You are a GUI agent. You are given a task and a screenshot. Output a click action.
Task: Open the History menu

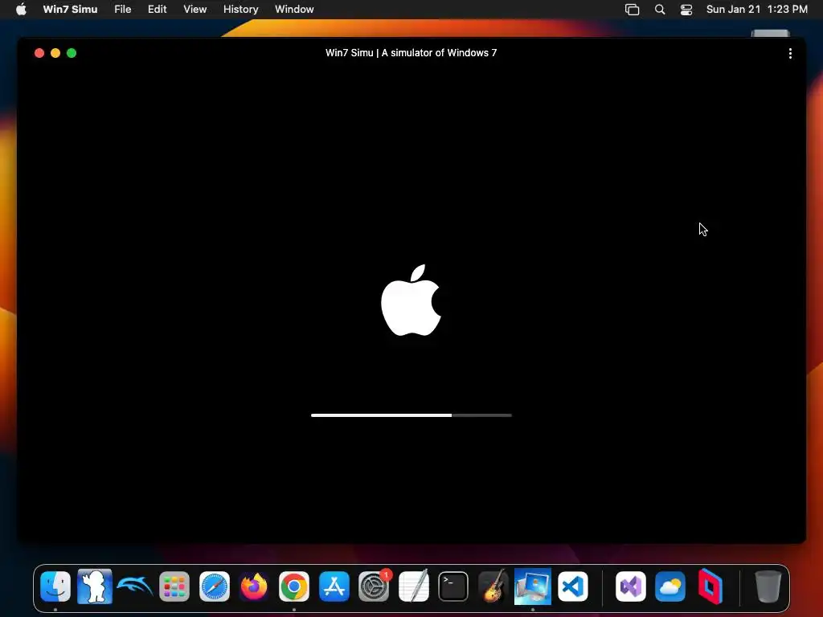tap(241, 10)
